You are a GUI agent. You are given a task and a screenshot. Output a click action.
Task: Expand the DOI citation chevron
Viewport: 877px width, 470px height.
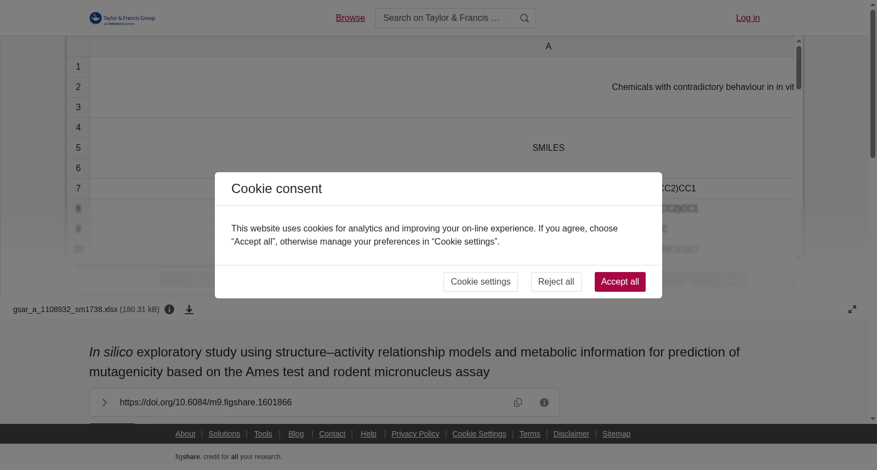(x=104, y=403)
